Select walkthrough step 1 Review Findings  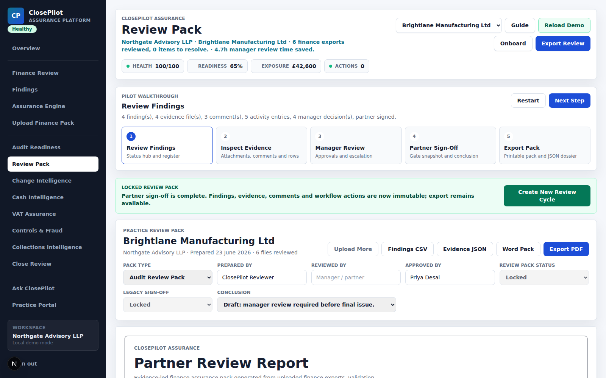pyautogui.click(x=167, y=145)
